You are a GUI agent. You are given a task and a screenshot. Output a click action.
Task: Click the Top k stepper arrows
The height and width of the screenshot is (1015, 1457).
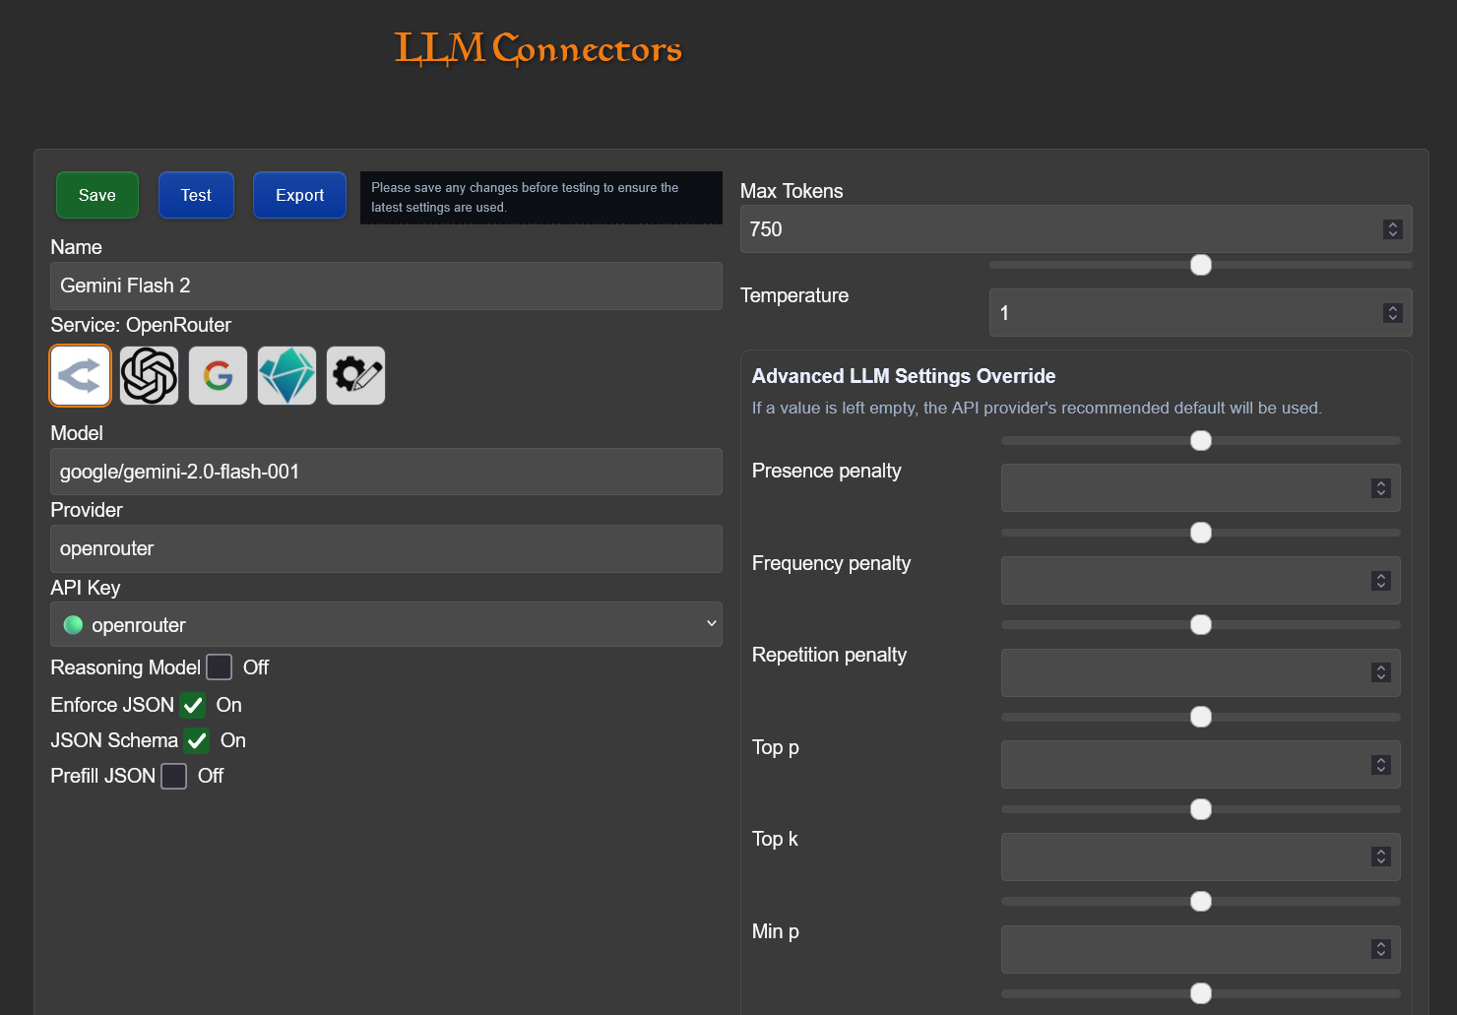[x=1380, y=856]
